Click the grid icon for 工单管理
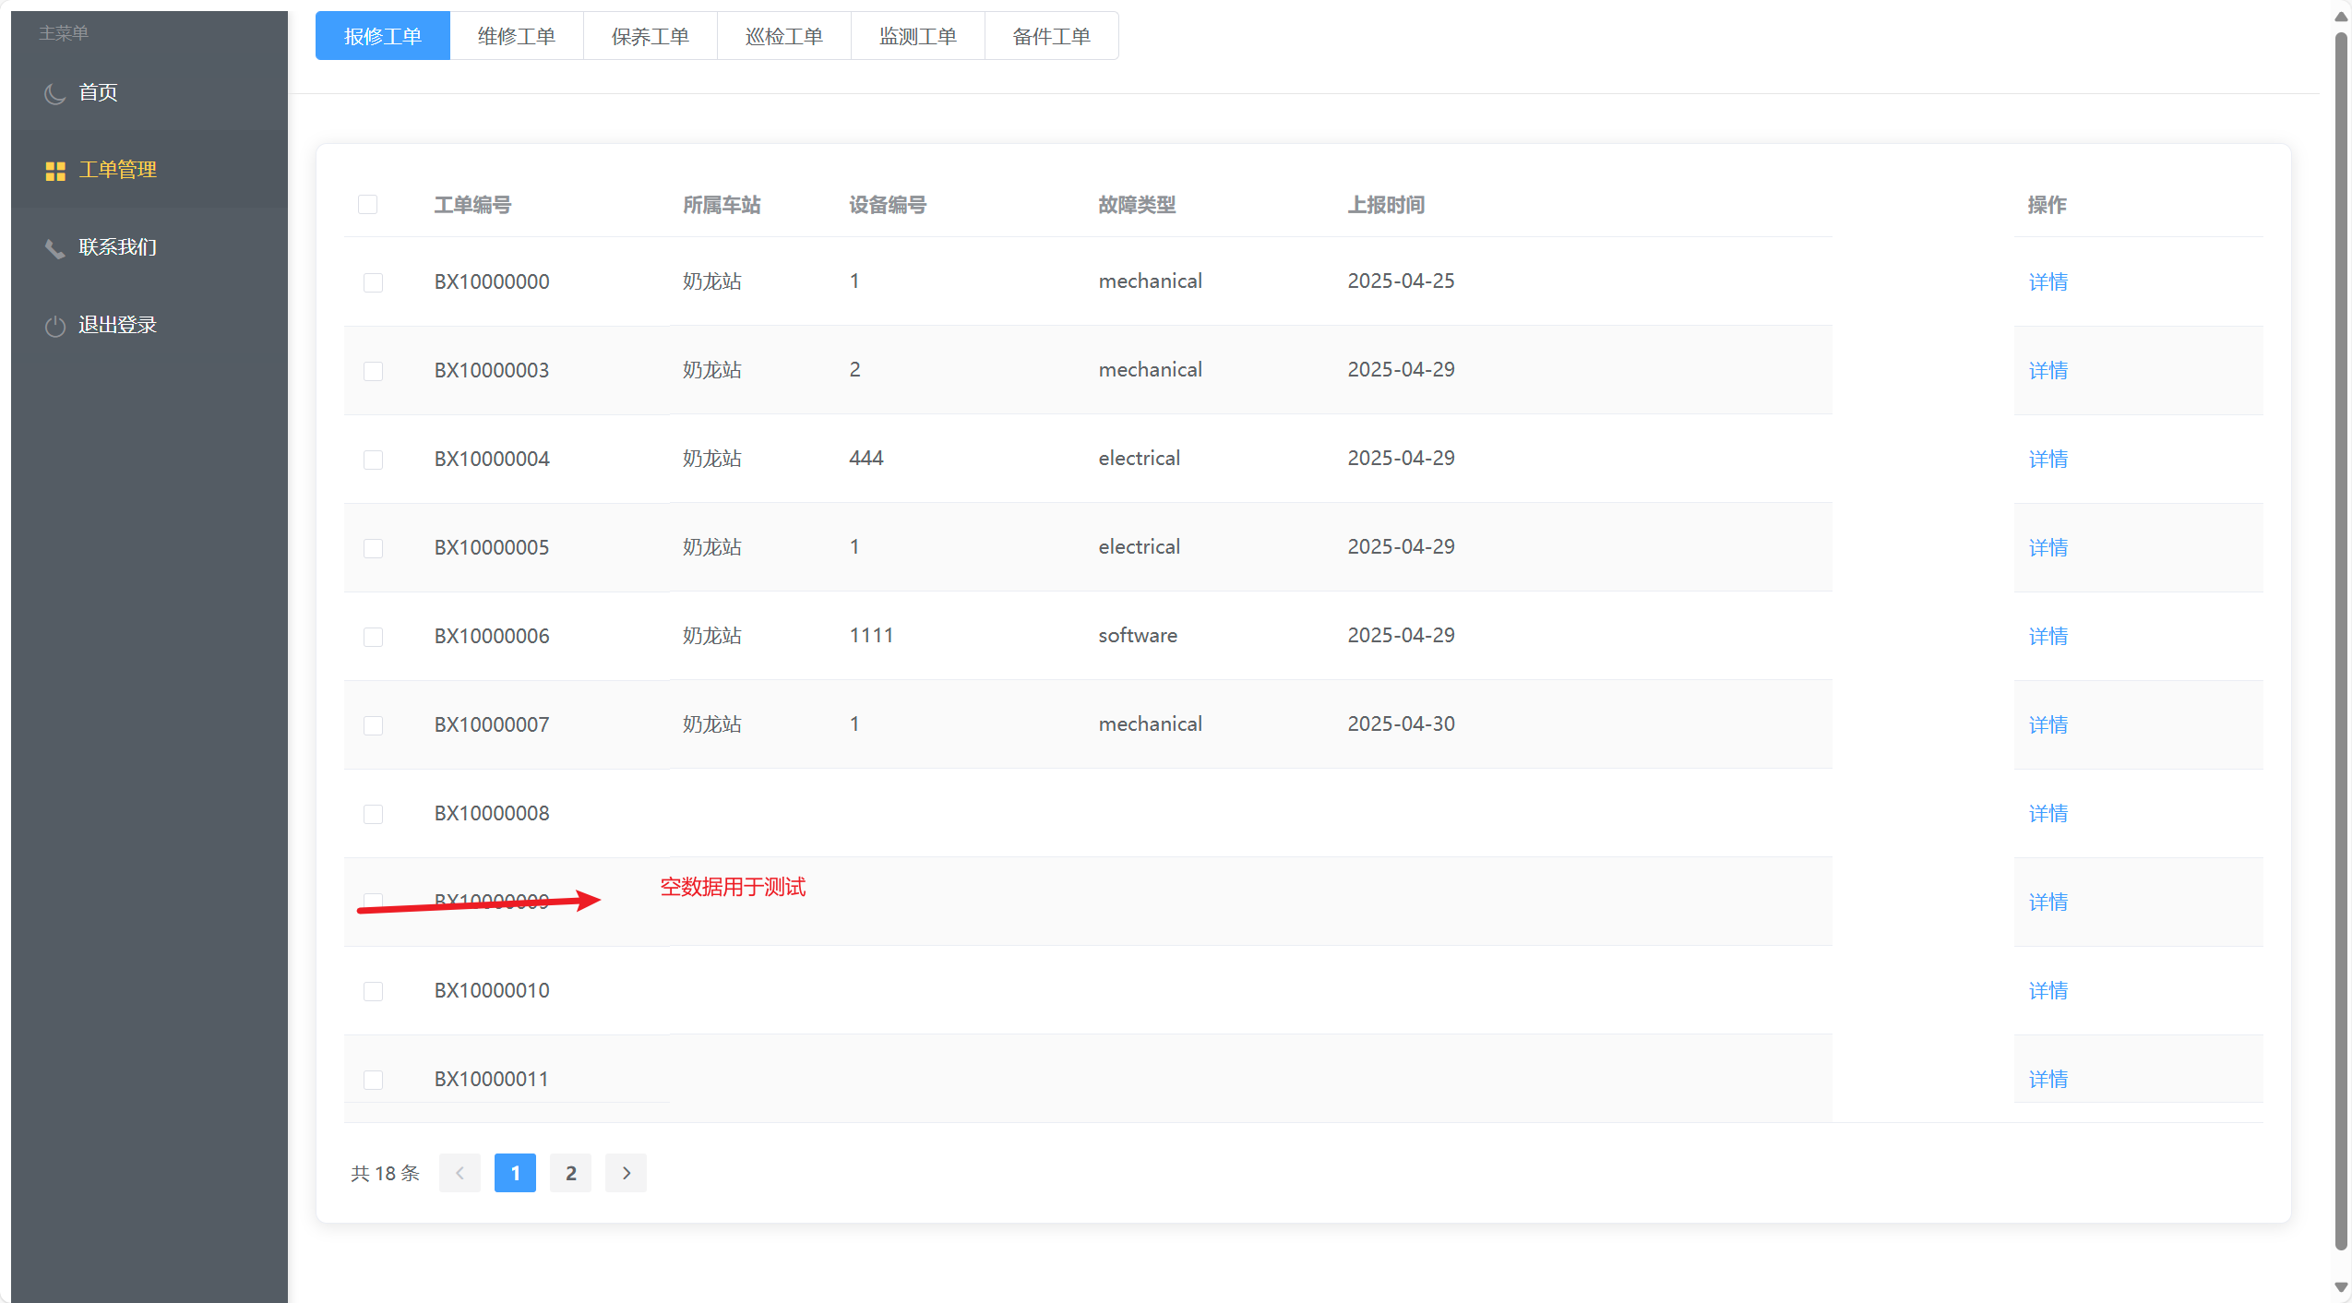Image resolution: width=2352 pixels, height=1303 pixels. (55, 171)
